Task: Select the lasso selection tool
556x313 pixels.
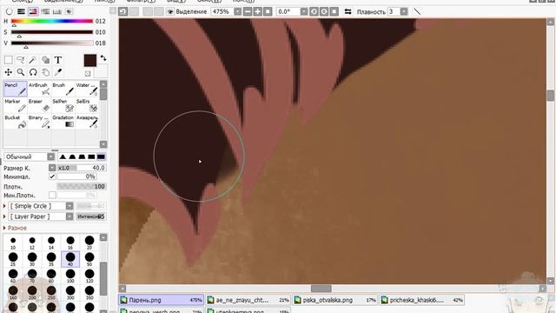Action: tap(21, 60)
